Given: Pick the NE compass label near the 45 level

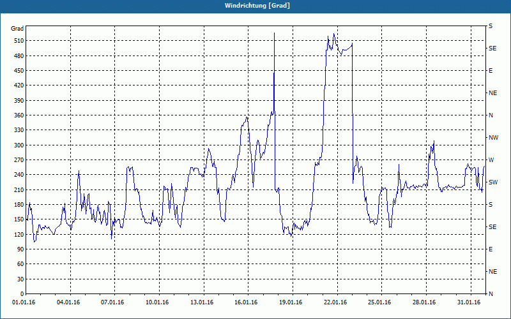Looking at the screenshot, I should point(493,272).
